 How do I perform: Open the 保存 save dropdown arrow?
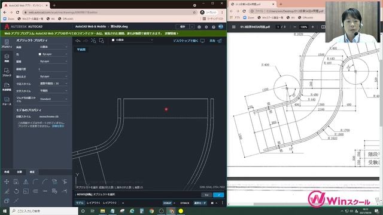(192, 26)
